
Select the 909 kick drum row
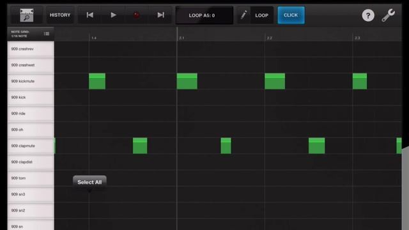pyautogui.click(x=31, y=98)
